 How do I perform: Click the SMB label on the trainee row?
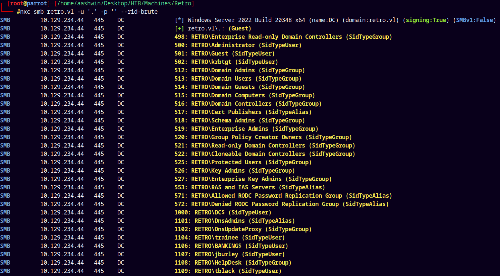[5, 238]
